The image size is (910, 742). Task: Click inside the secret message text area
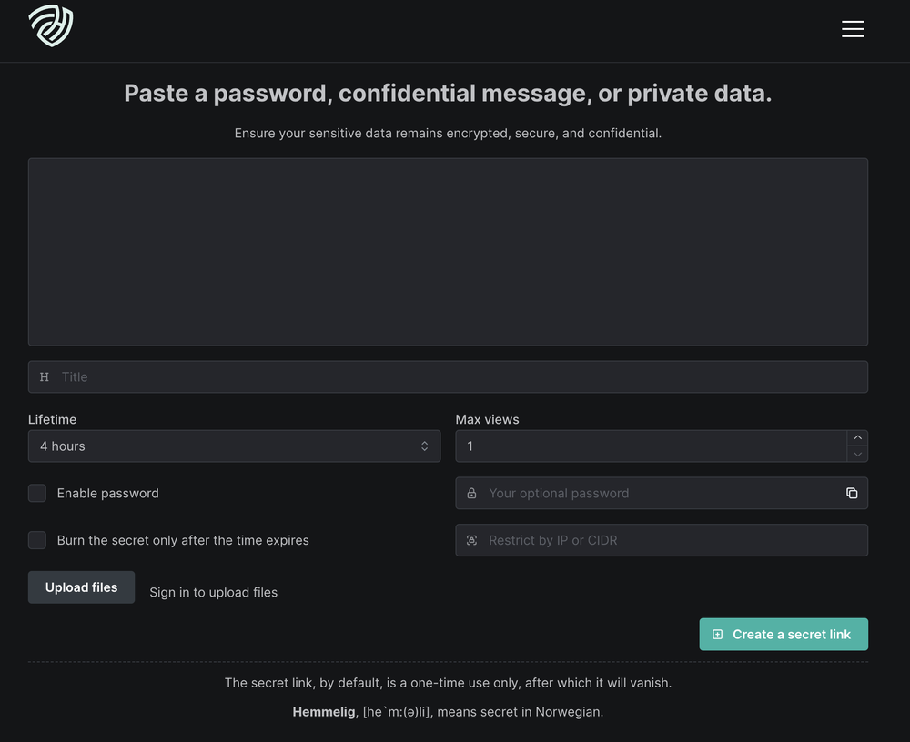(x=448, y=251)
